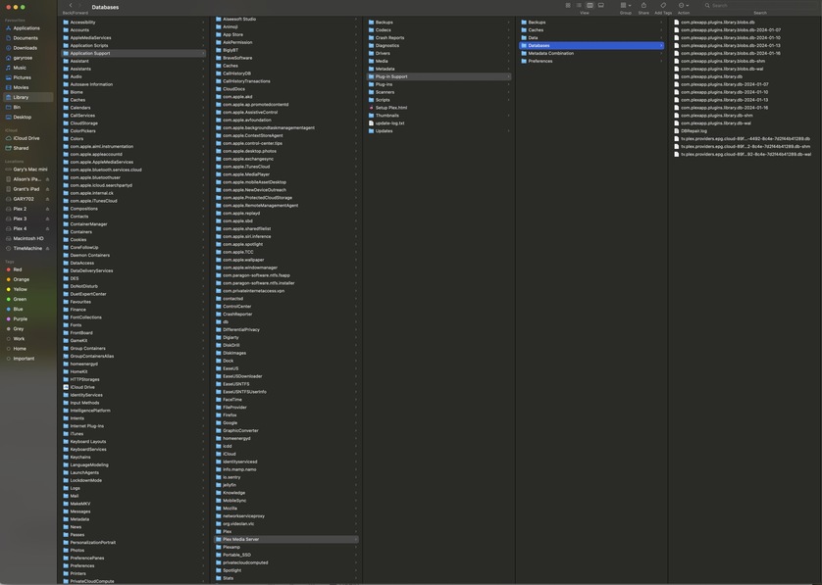Select com.plexapp.plugins.library.blobs.db-wal file
Screen dimensions: 822x585
point(744,70)
